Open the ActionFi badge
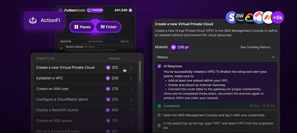This screenshot has height=133, width=297. pyautogui.click(x=45, y=20)
